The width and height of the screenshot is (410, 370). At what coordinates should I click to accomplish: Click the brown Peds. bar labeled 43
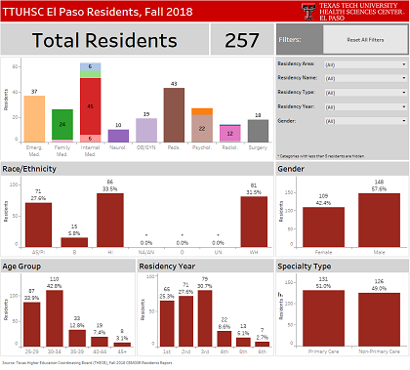tap(174, 115)
